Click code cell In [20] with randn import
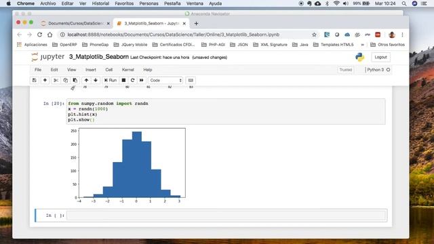This screenshot has width=434, height=244. pyautogui.click(x=226, y=111)
